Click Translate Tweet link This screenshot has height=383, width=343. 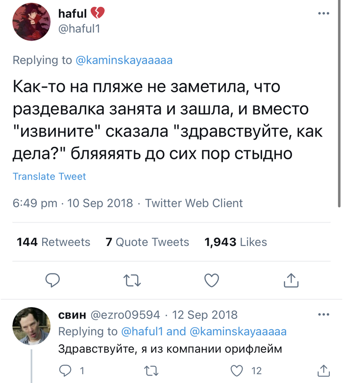pos(49,177)
